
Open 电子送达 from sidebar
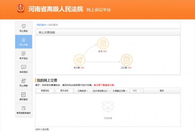[23, 55]
